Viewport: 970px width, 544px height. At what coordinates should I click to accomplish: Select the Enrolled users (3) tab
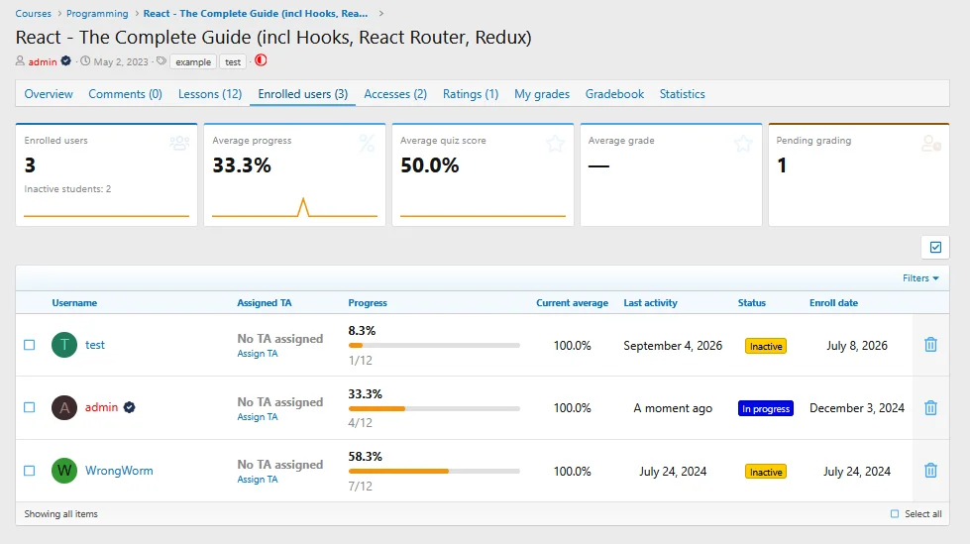[x=302, y=94]
